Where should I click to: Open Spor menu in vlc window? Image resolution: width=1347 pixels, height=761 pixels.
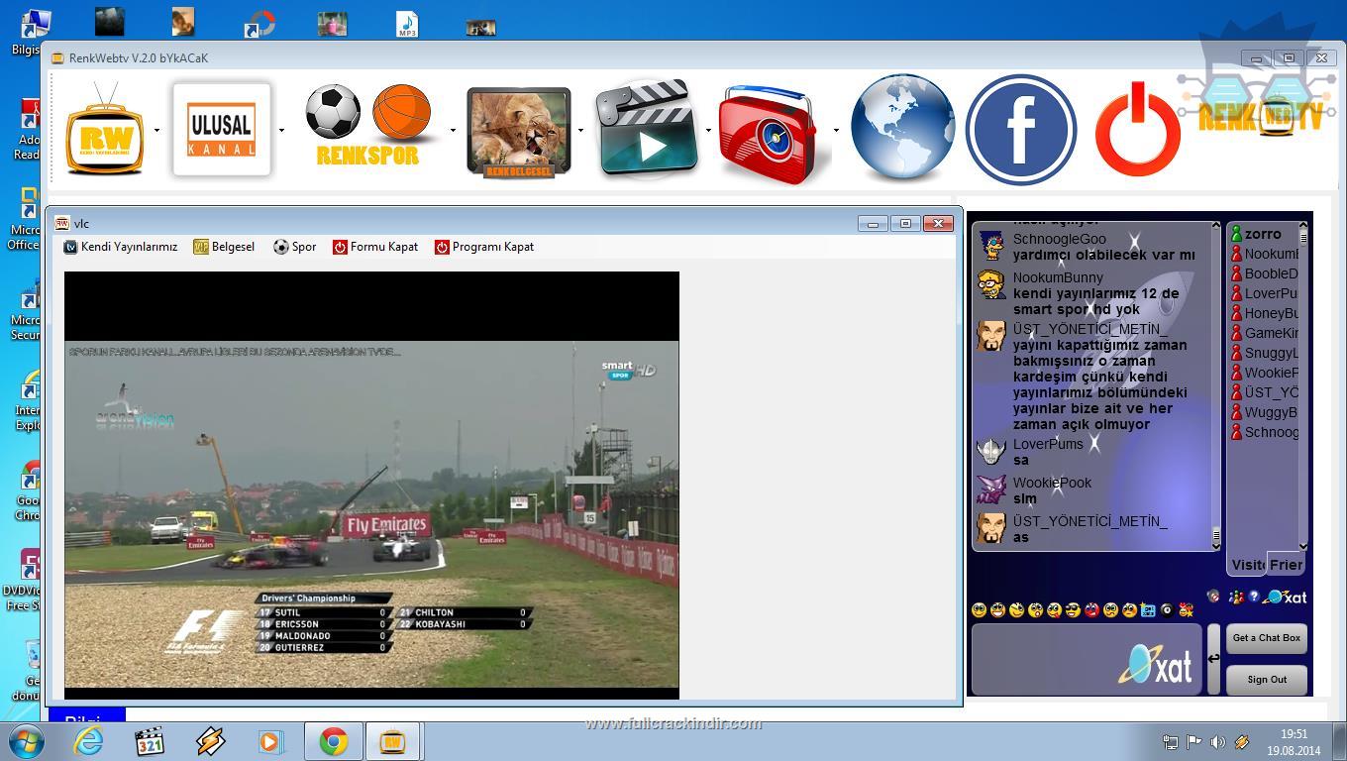click(x=295, y=247)
